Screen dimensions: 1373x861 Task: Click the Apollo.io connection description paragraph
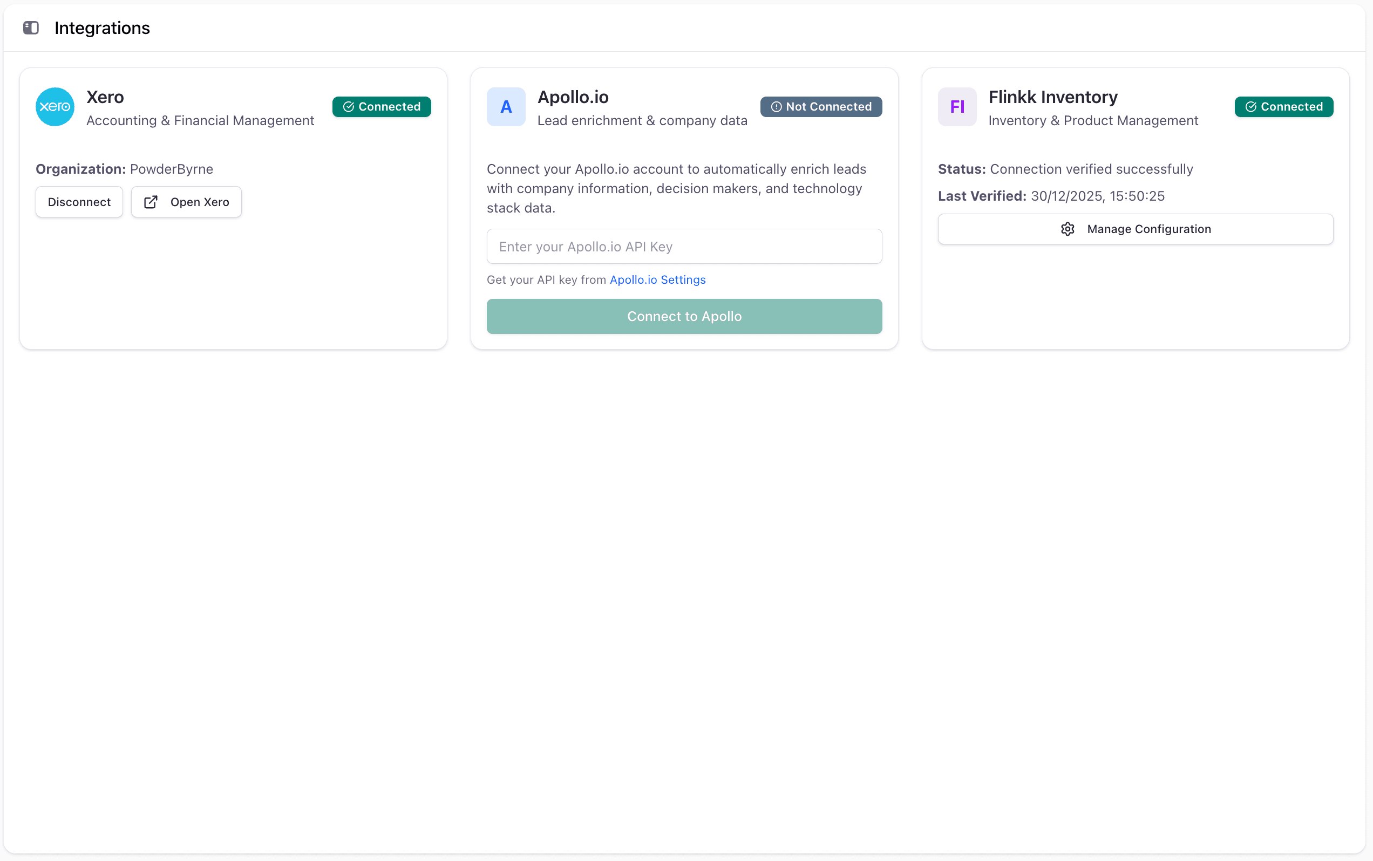click(x=677, y=188)
